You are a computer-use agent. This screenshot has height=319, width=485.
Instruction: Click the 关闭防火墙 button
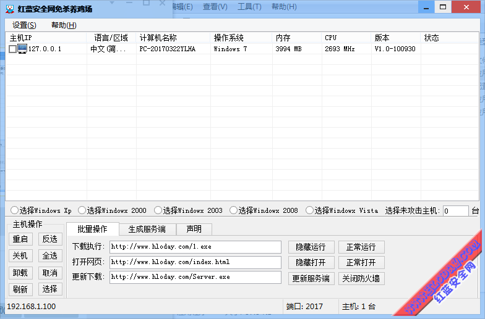[x=361, y=279]
